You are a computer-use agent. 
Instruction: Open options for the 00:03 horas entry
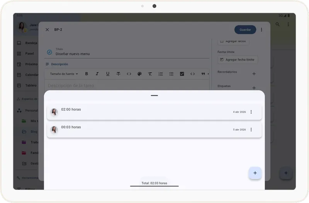pos(251,130)
